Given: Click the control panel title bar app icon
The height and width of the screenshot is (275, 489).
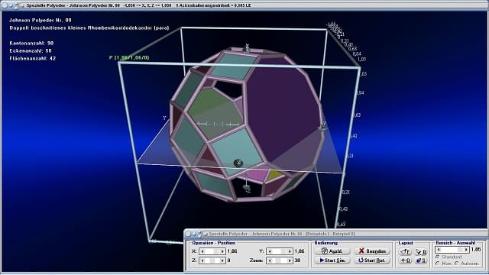Looking at the screenshot, I should [x=205, y=234].
